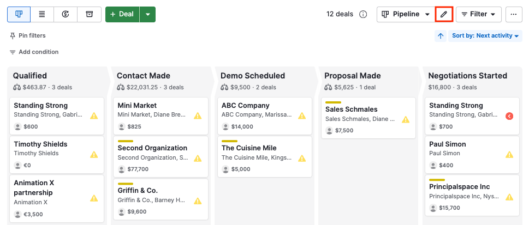
Task: Click red overdue arrow on Standing Strong
Action: point(509,115)
